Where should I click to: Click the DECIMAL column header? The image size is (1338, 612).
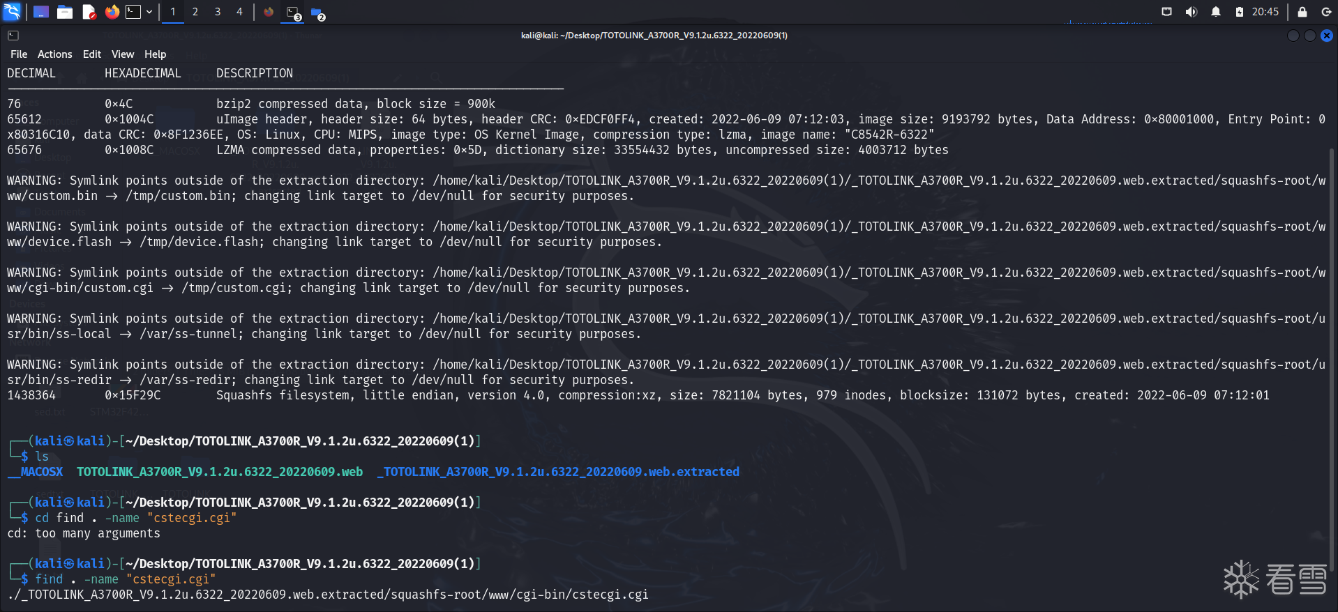click(31, 73)
